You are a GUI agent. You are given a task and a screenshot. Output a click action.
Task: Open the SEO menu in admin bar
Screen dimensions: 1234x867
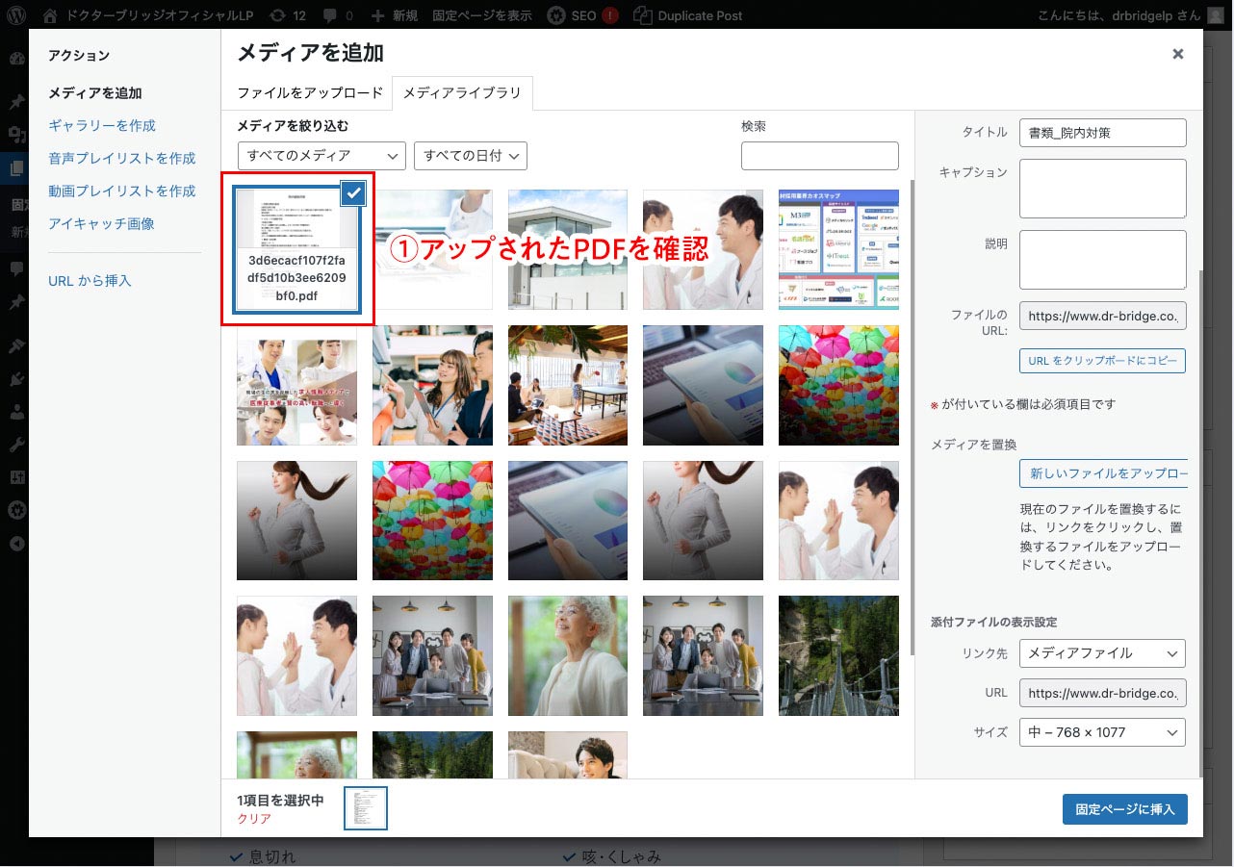click(582, 15)
